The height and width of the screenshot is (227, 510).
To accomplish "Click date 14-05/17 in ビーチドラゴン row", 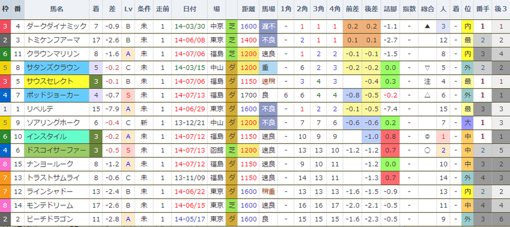I will click(x=190, y=219).
